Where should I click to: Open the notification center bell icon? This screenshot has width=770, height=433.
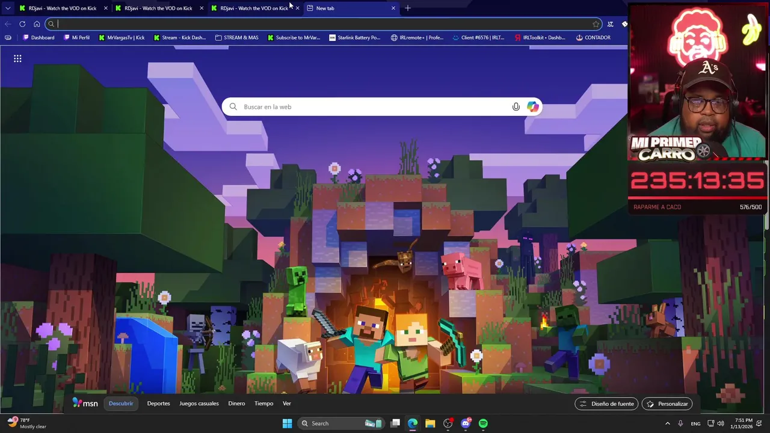tap(759, 423)
